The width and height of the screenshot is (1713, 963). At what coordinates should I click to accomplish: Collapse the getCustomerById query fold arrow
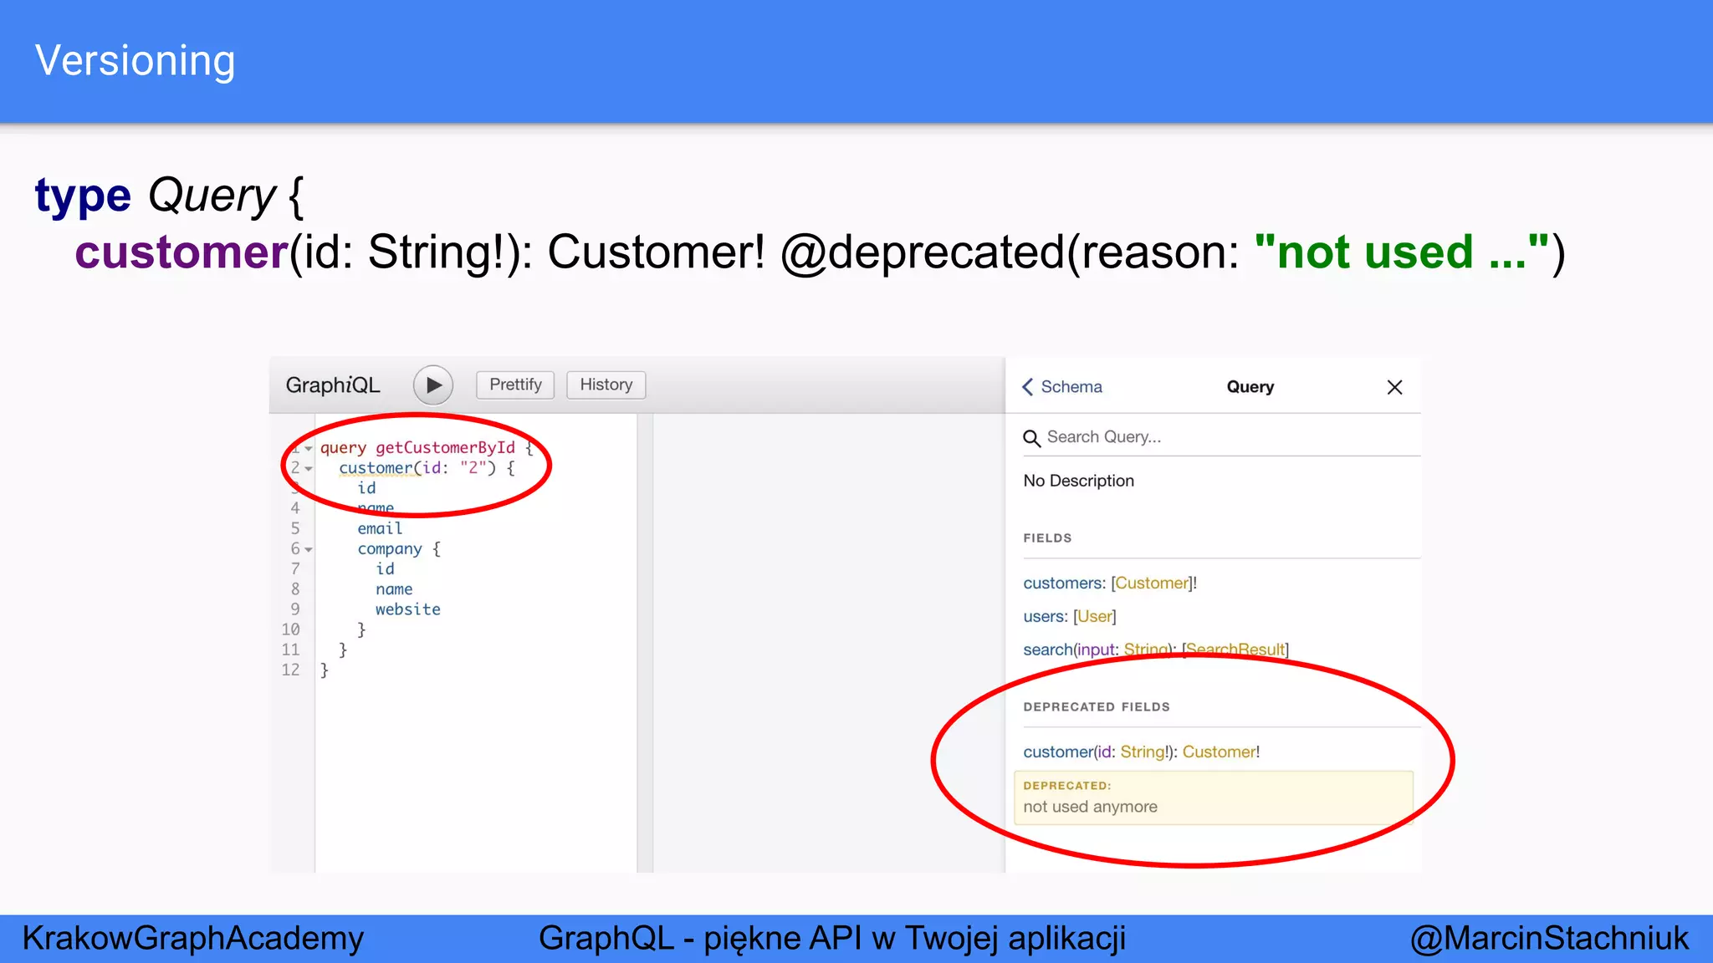309,449
